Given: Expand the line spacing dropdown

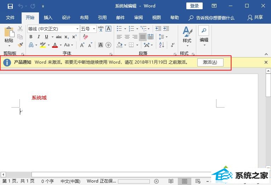Looking at the screenshot, I should (167, 37).
